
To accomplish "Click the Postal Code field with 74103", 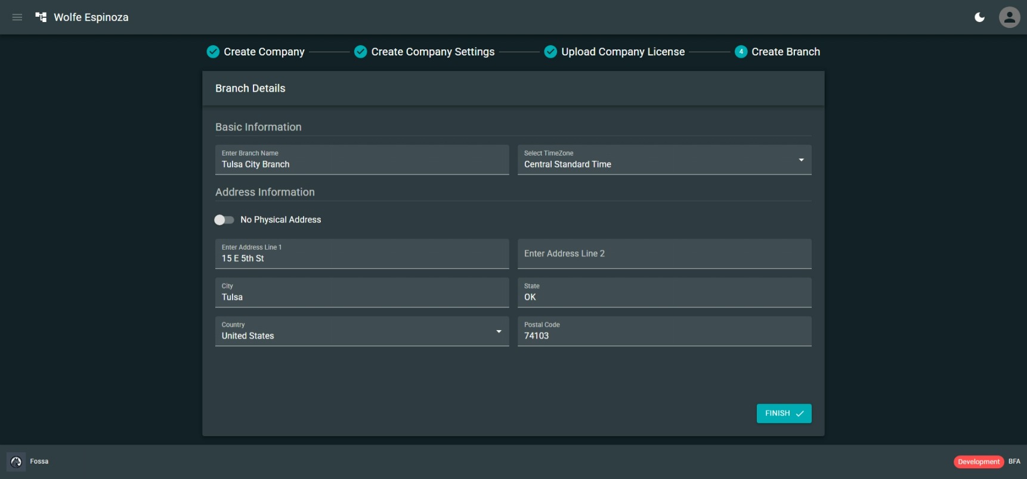I will click(x=664, y=332).
